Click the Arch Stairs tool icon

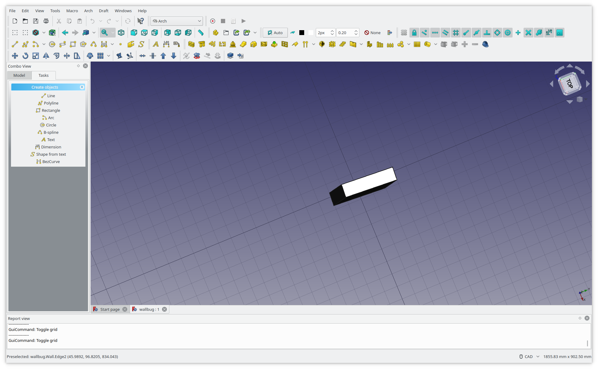343,44
